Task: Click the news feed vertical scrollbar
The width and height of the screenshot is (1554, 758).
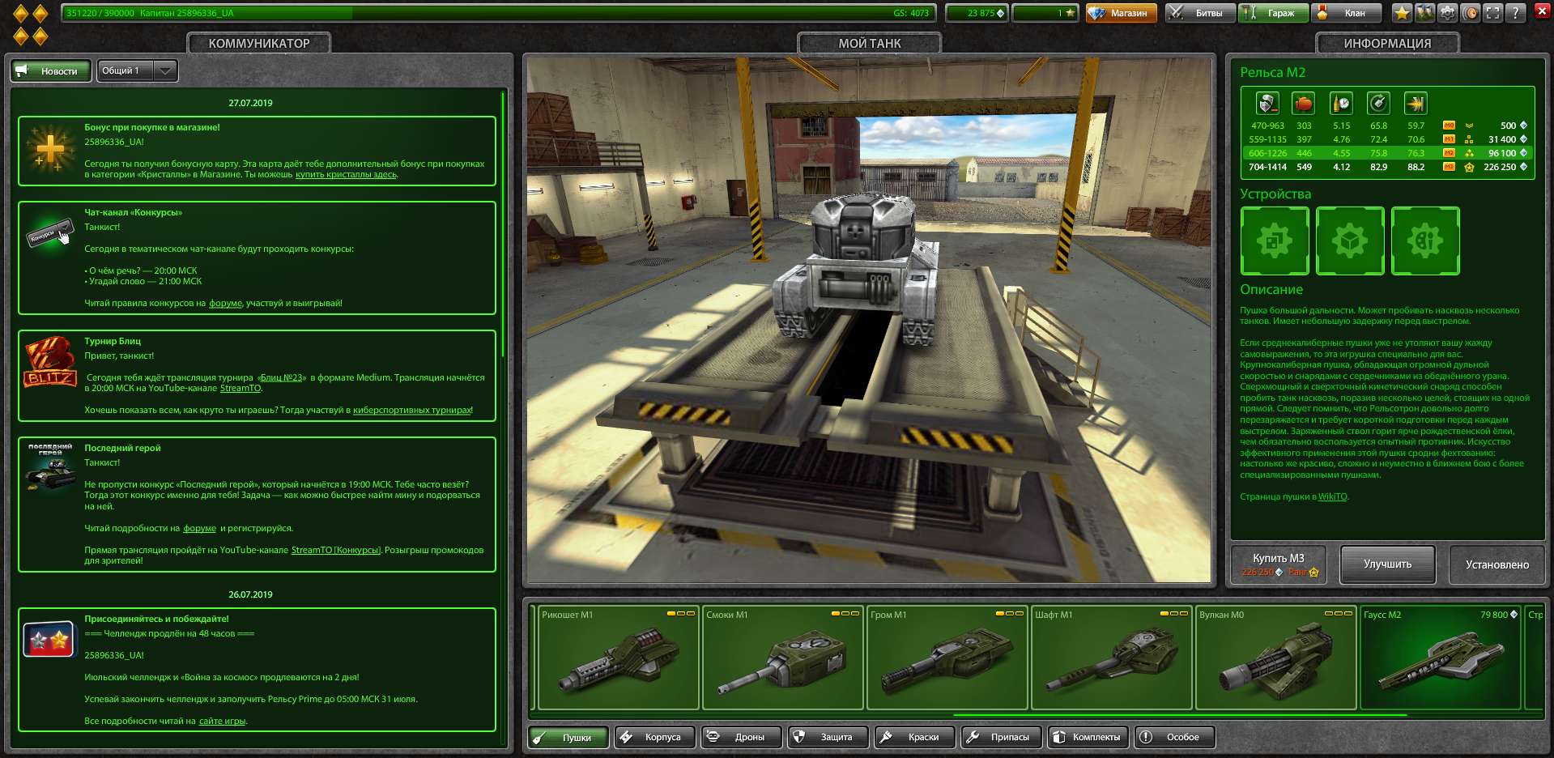Action: click(x=503, y=224)
